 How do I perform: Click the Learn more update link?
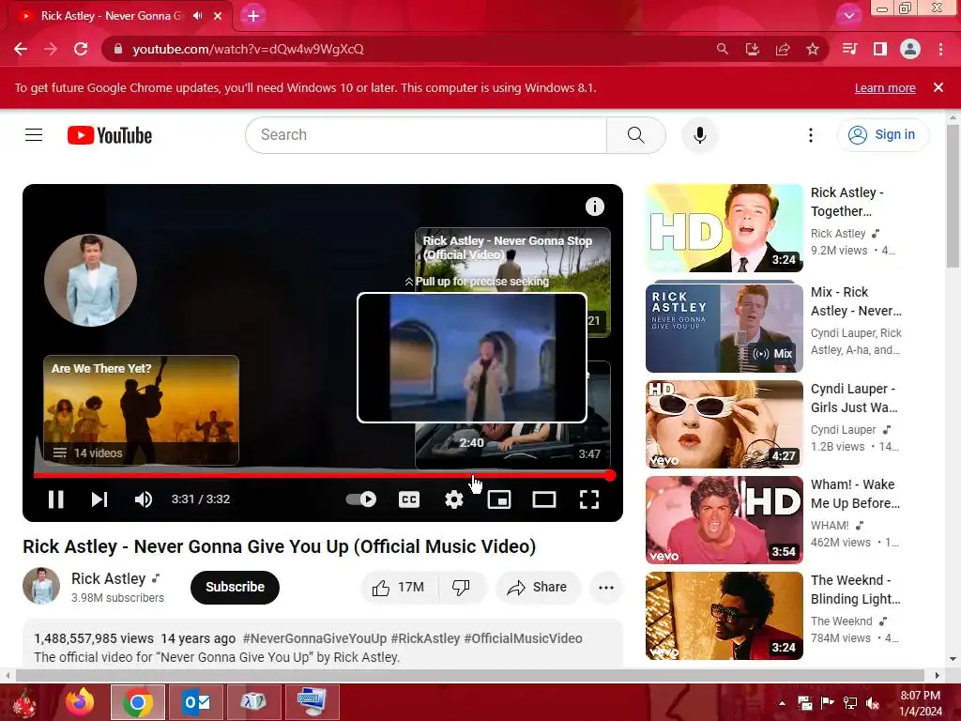tap(885, 87)
